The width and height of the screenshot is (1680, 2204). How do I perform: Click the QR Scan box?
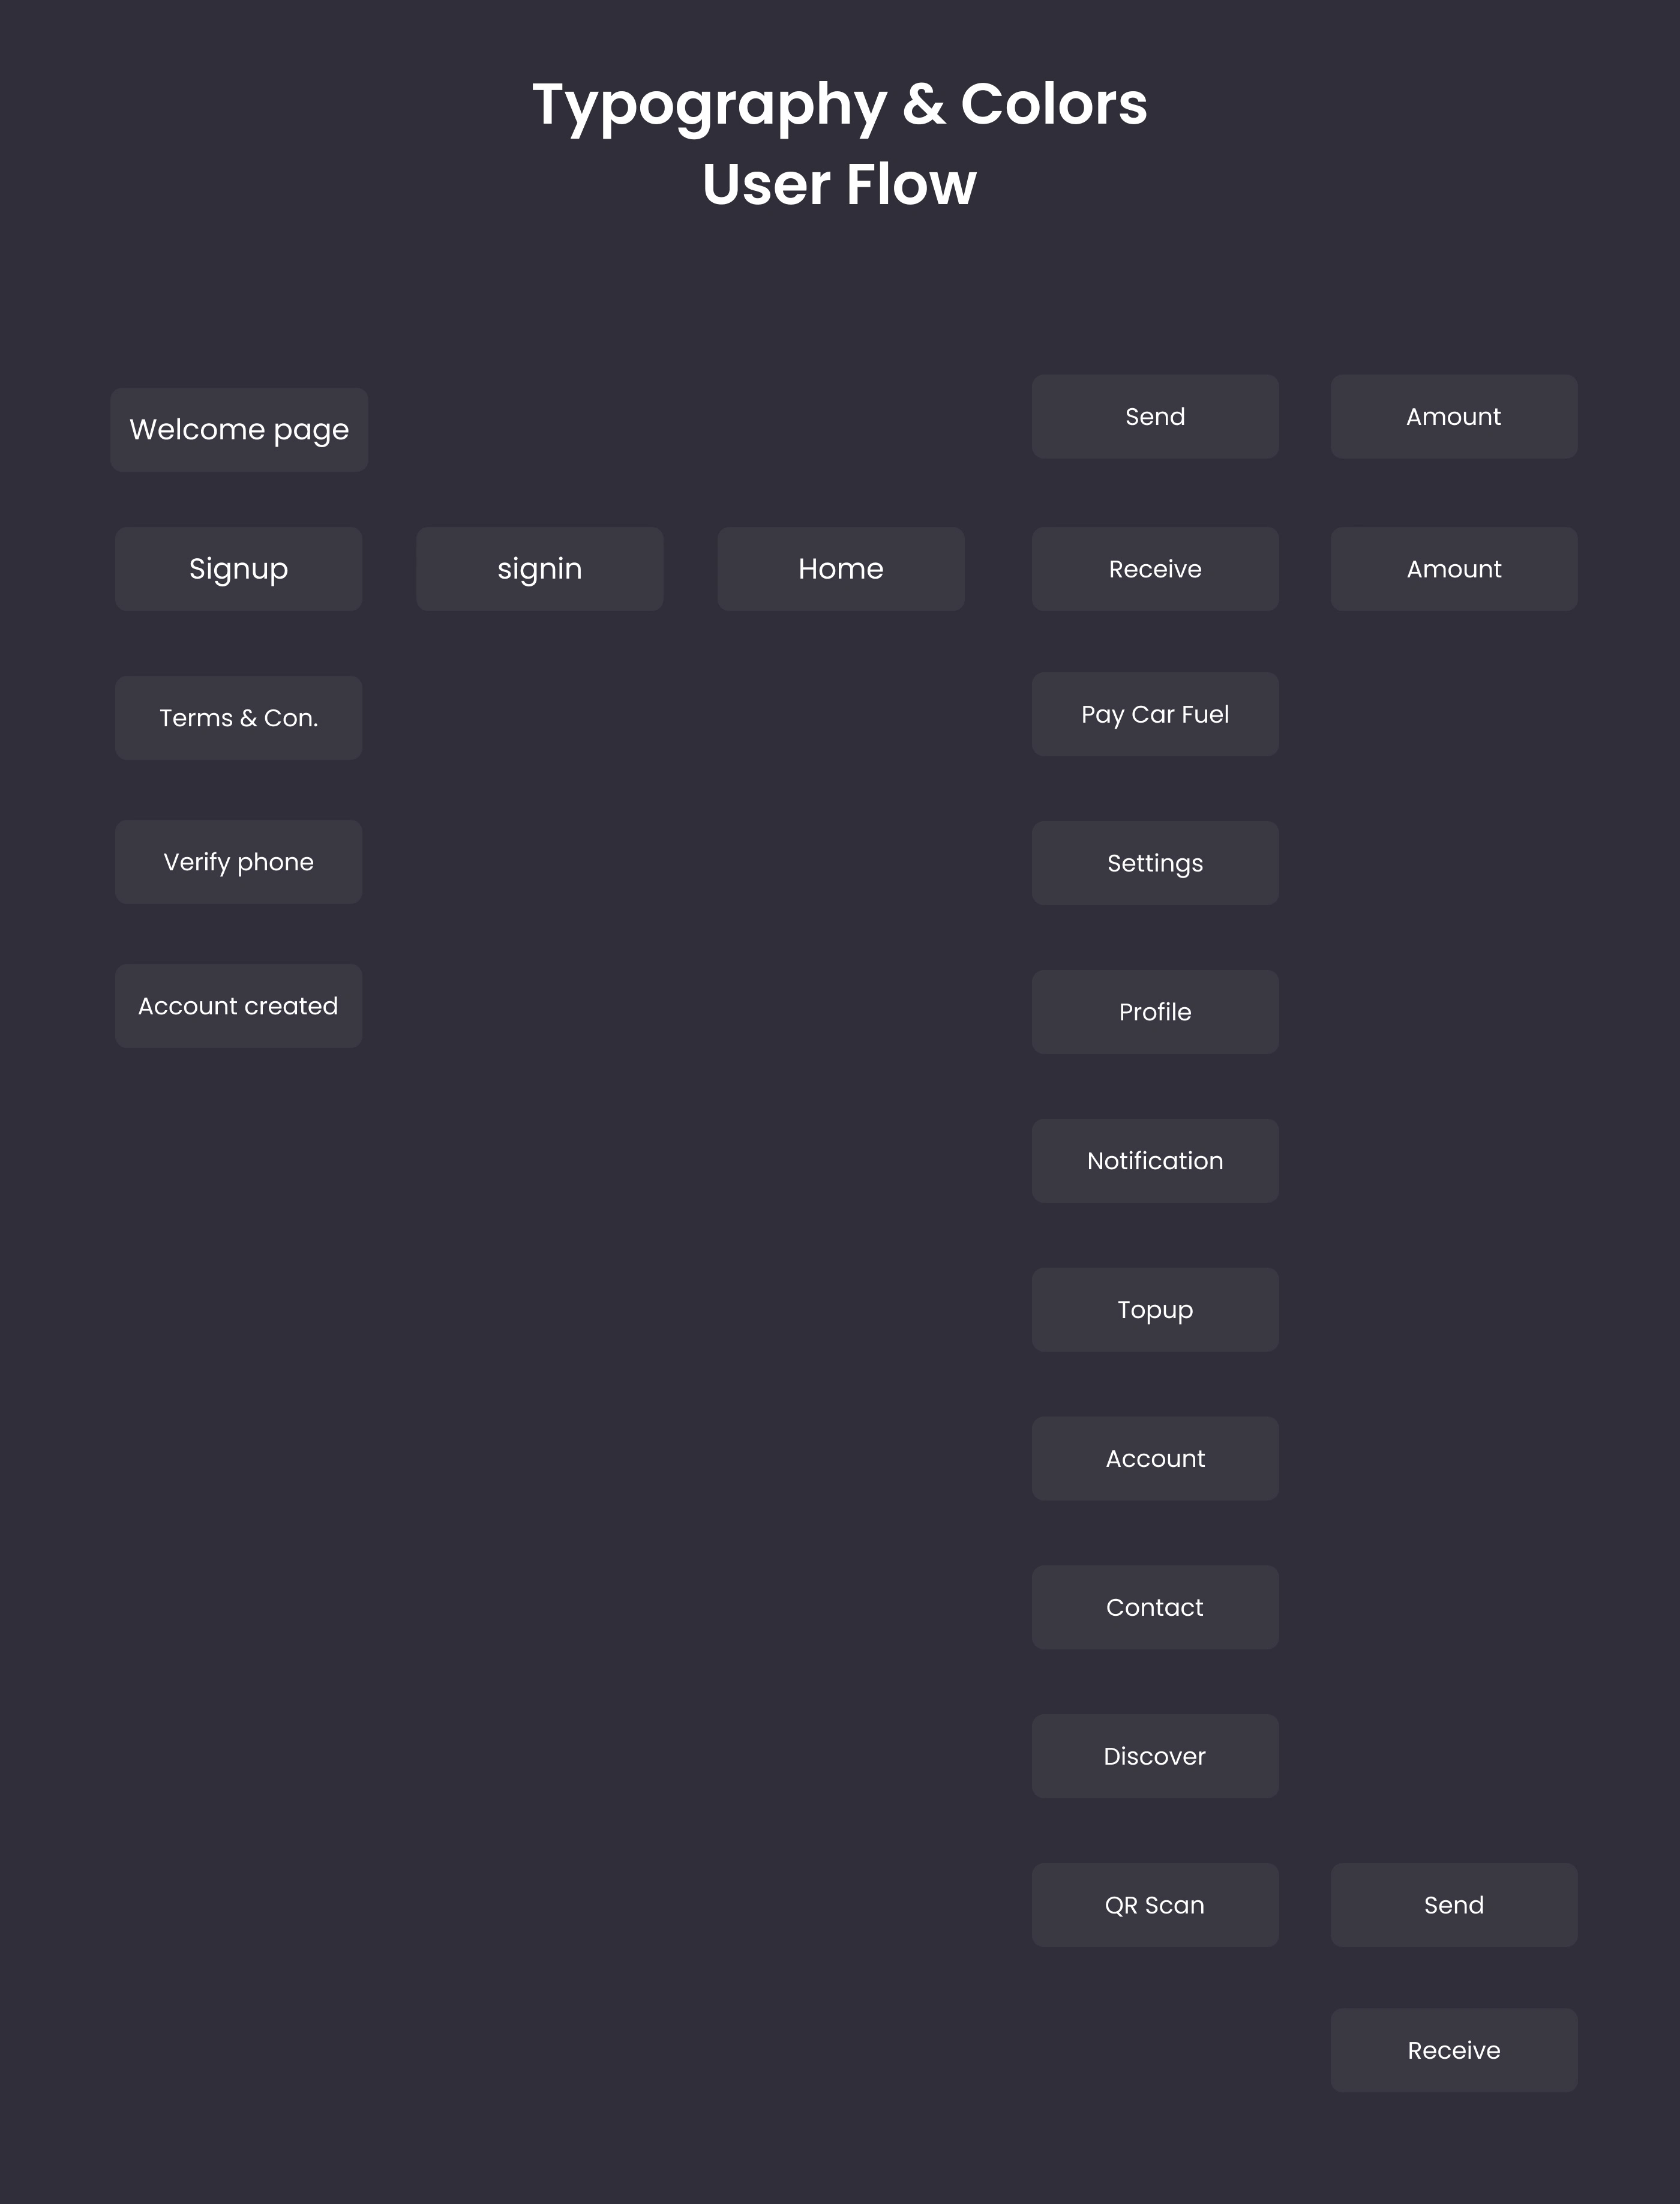[1155, 1905]
